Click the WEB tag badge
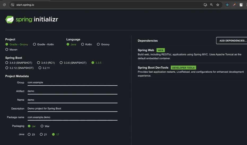247x145 pixels. [x=161, y=50]
